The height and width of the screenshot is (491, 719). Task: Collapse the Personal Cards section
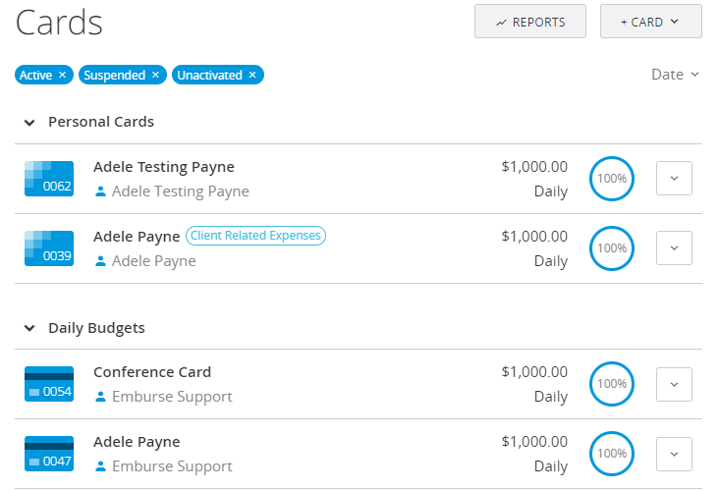click(x=29, y=123)
